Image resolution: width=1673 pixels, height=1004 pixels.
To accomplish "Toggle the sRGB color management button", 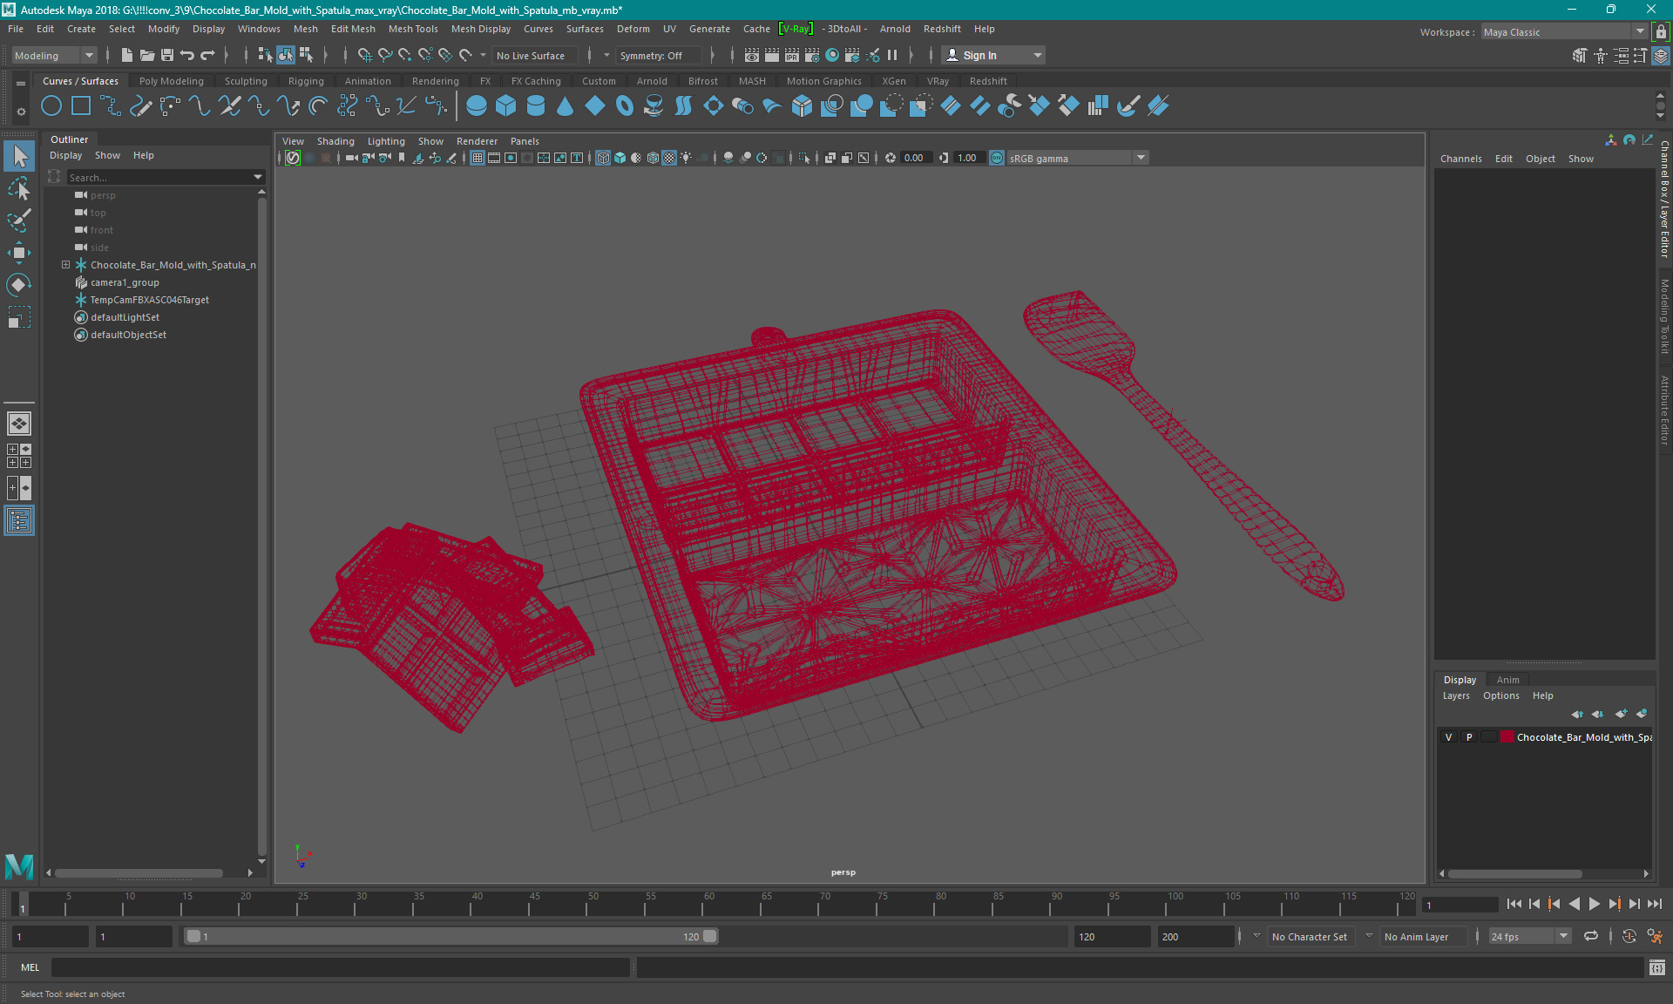I will click(997, 158).
